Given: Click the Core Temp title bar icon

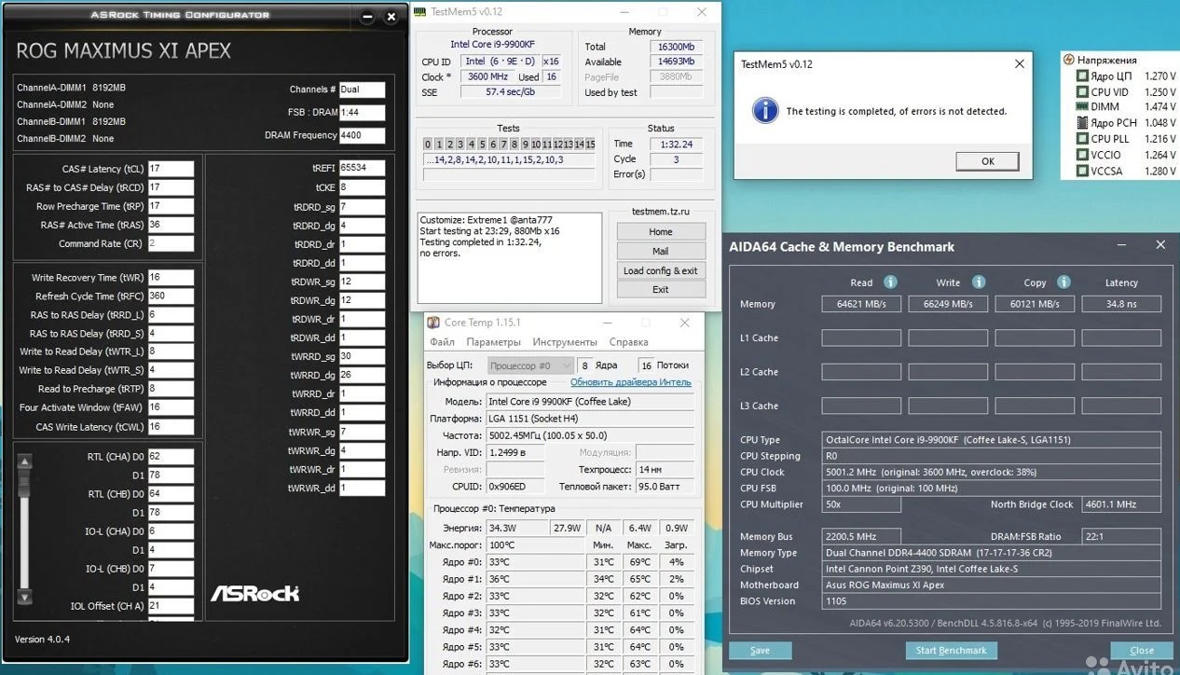Looking at the screenshot, I should [x=433, y=323].
